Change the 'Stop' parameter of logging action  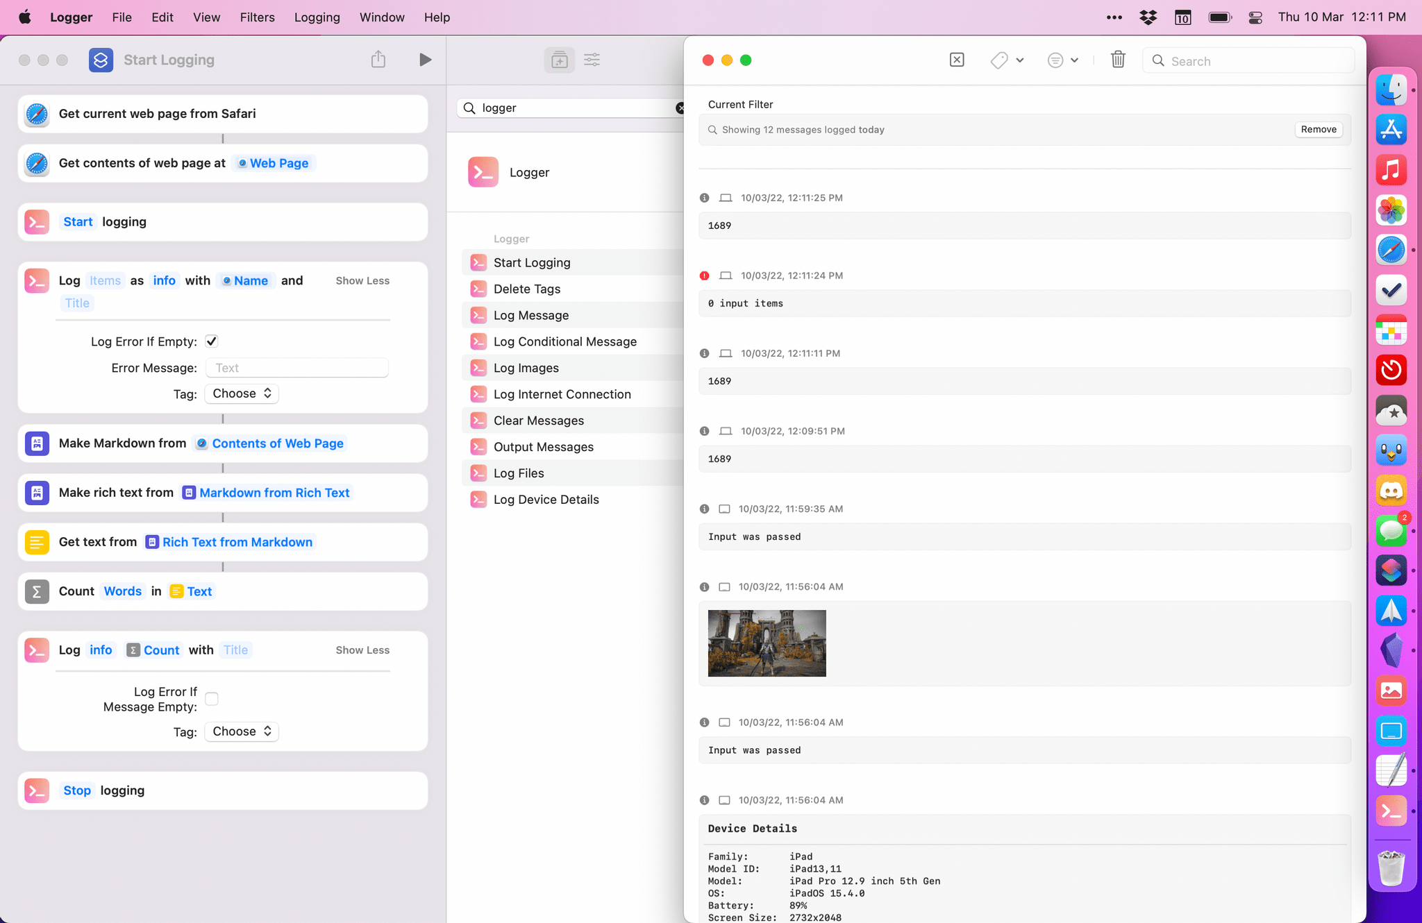pos(77,790)
